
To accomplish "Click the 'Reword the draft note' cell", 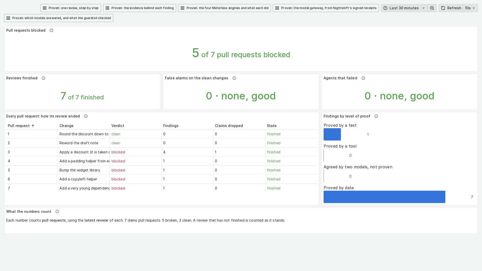I will (x=84, y=143).
